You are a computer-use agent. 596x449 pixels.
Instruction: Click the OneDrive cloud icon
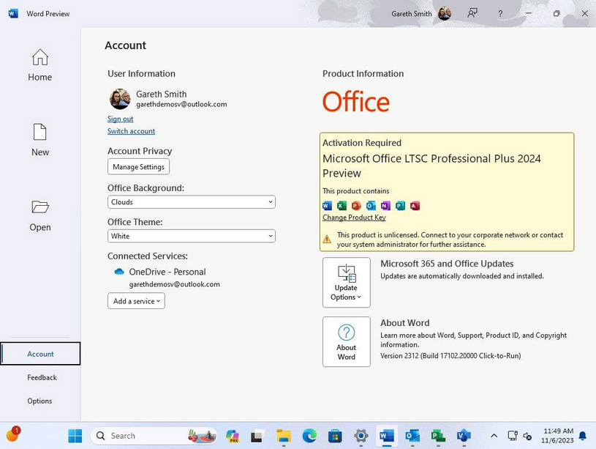point(119,272)
